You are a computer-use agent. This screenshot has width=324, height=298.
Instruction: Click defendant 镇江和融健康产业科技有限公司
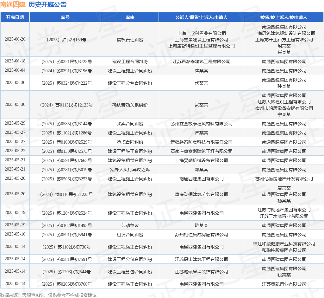coord(284,244)
